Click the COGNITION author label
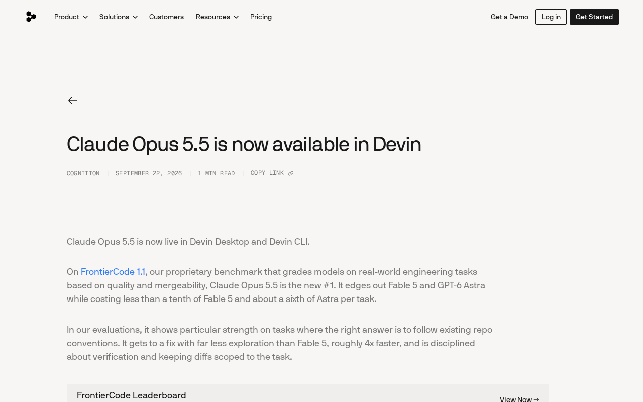The image size is (643, 402). [83, 173]
